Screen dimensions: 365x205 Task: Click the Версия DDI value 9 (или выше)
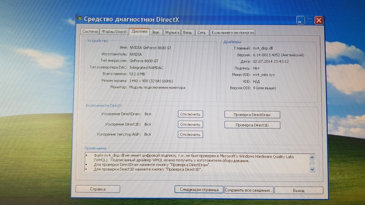[x=264, y=88]
